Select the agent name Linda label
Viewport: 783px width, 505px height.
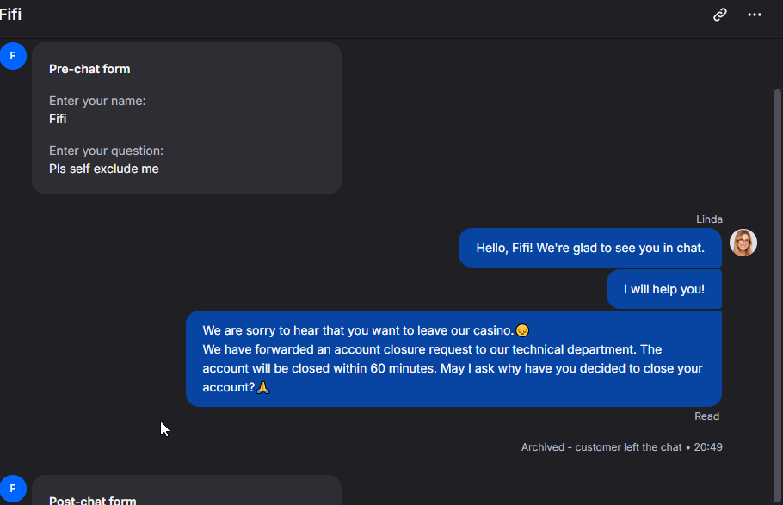coord(709,219)
